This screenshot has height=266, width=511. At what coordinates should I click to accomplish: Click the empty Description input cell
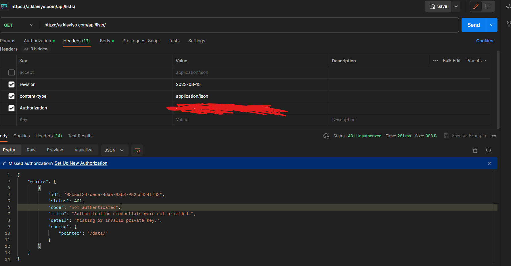409,120
